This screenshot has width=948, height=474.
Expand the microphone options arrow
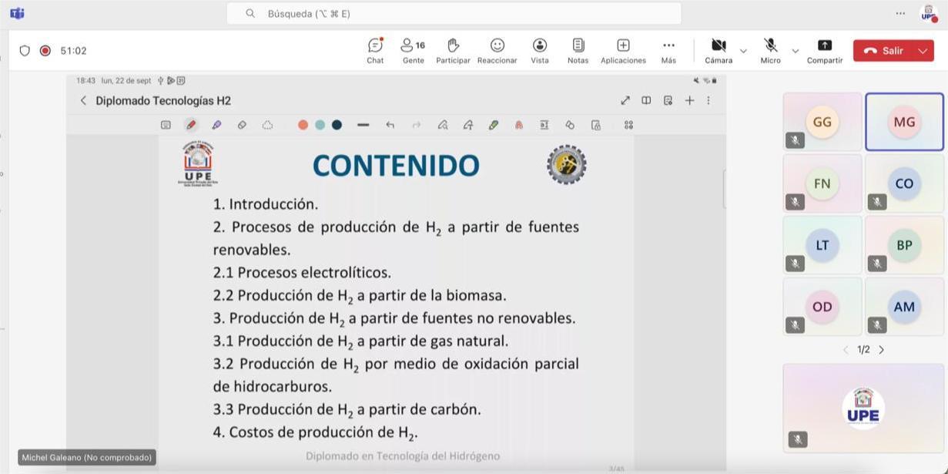(796, 51)
